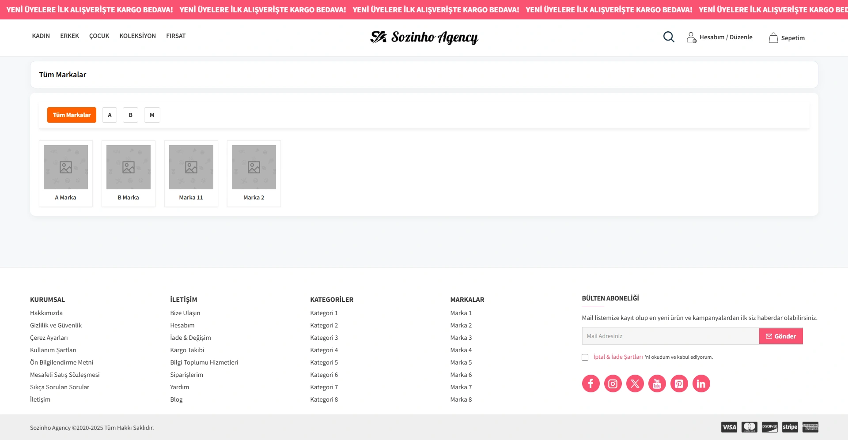Open the KADIN menu category
Image resolution: width=848 pixels, height=440 pixels.
[x=41, y=36]
